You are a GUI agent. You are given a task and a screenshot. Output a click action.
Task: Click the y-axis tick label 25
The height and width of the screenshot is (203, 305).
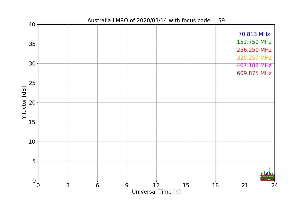tap(32, 83)
